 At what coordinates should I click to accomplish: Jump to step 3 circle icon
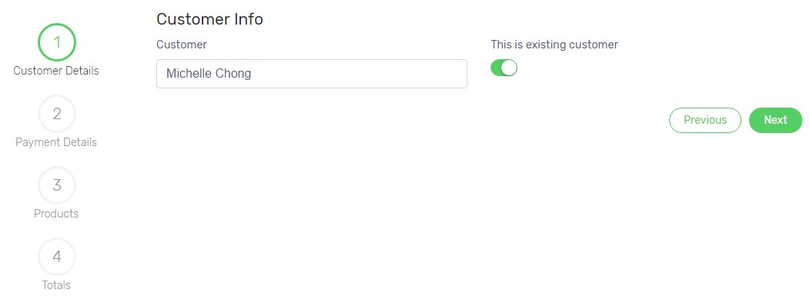pyautogui.click(x=57, y=185)
